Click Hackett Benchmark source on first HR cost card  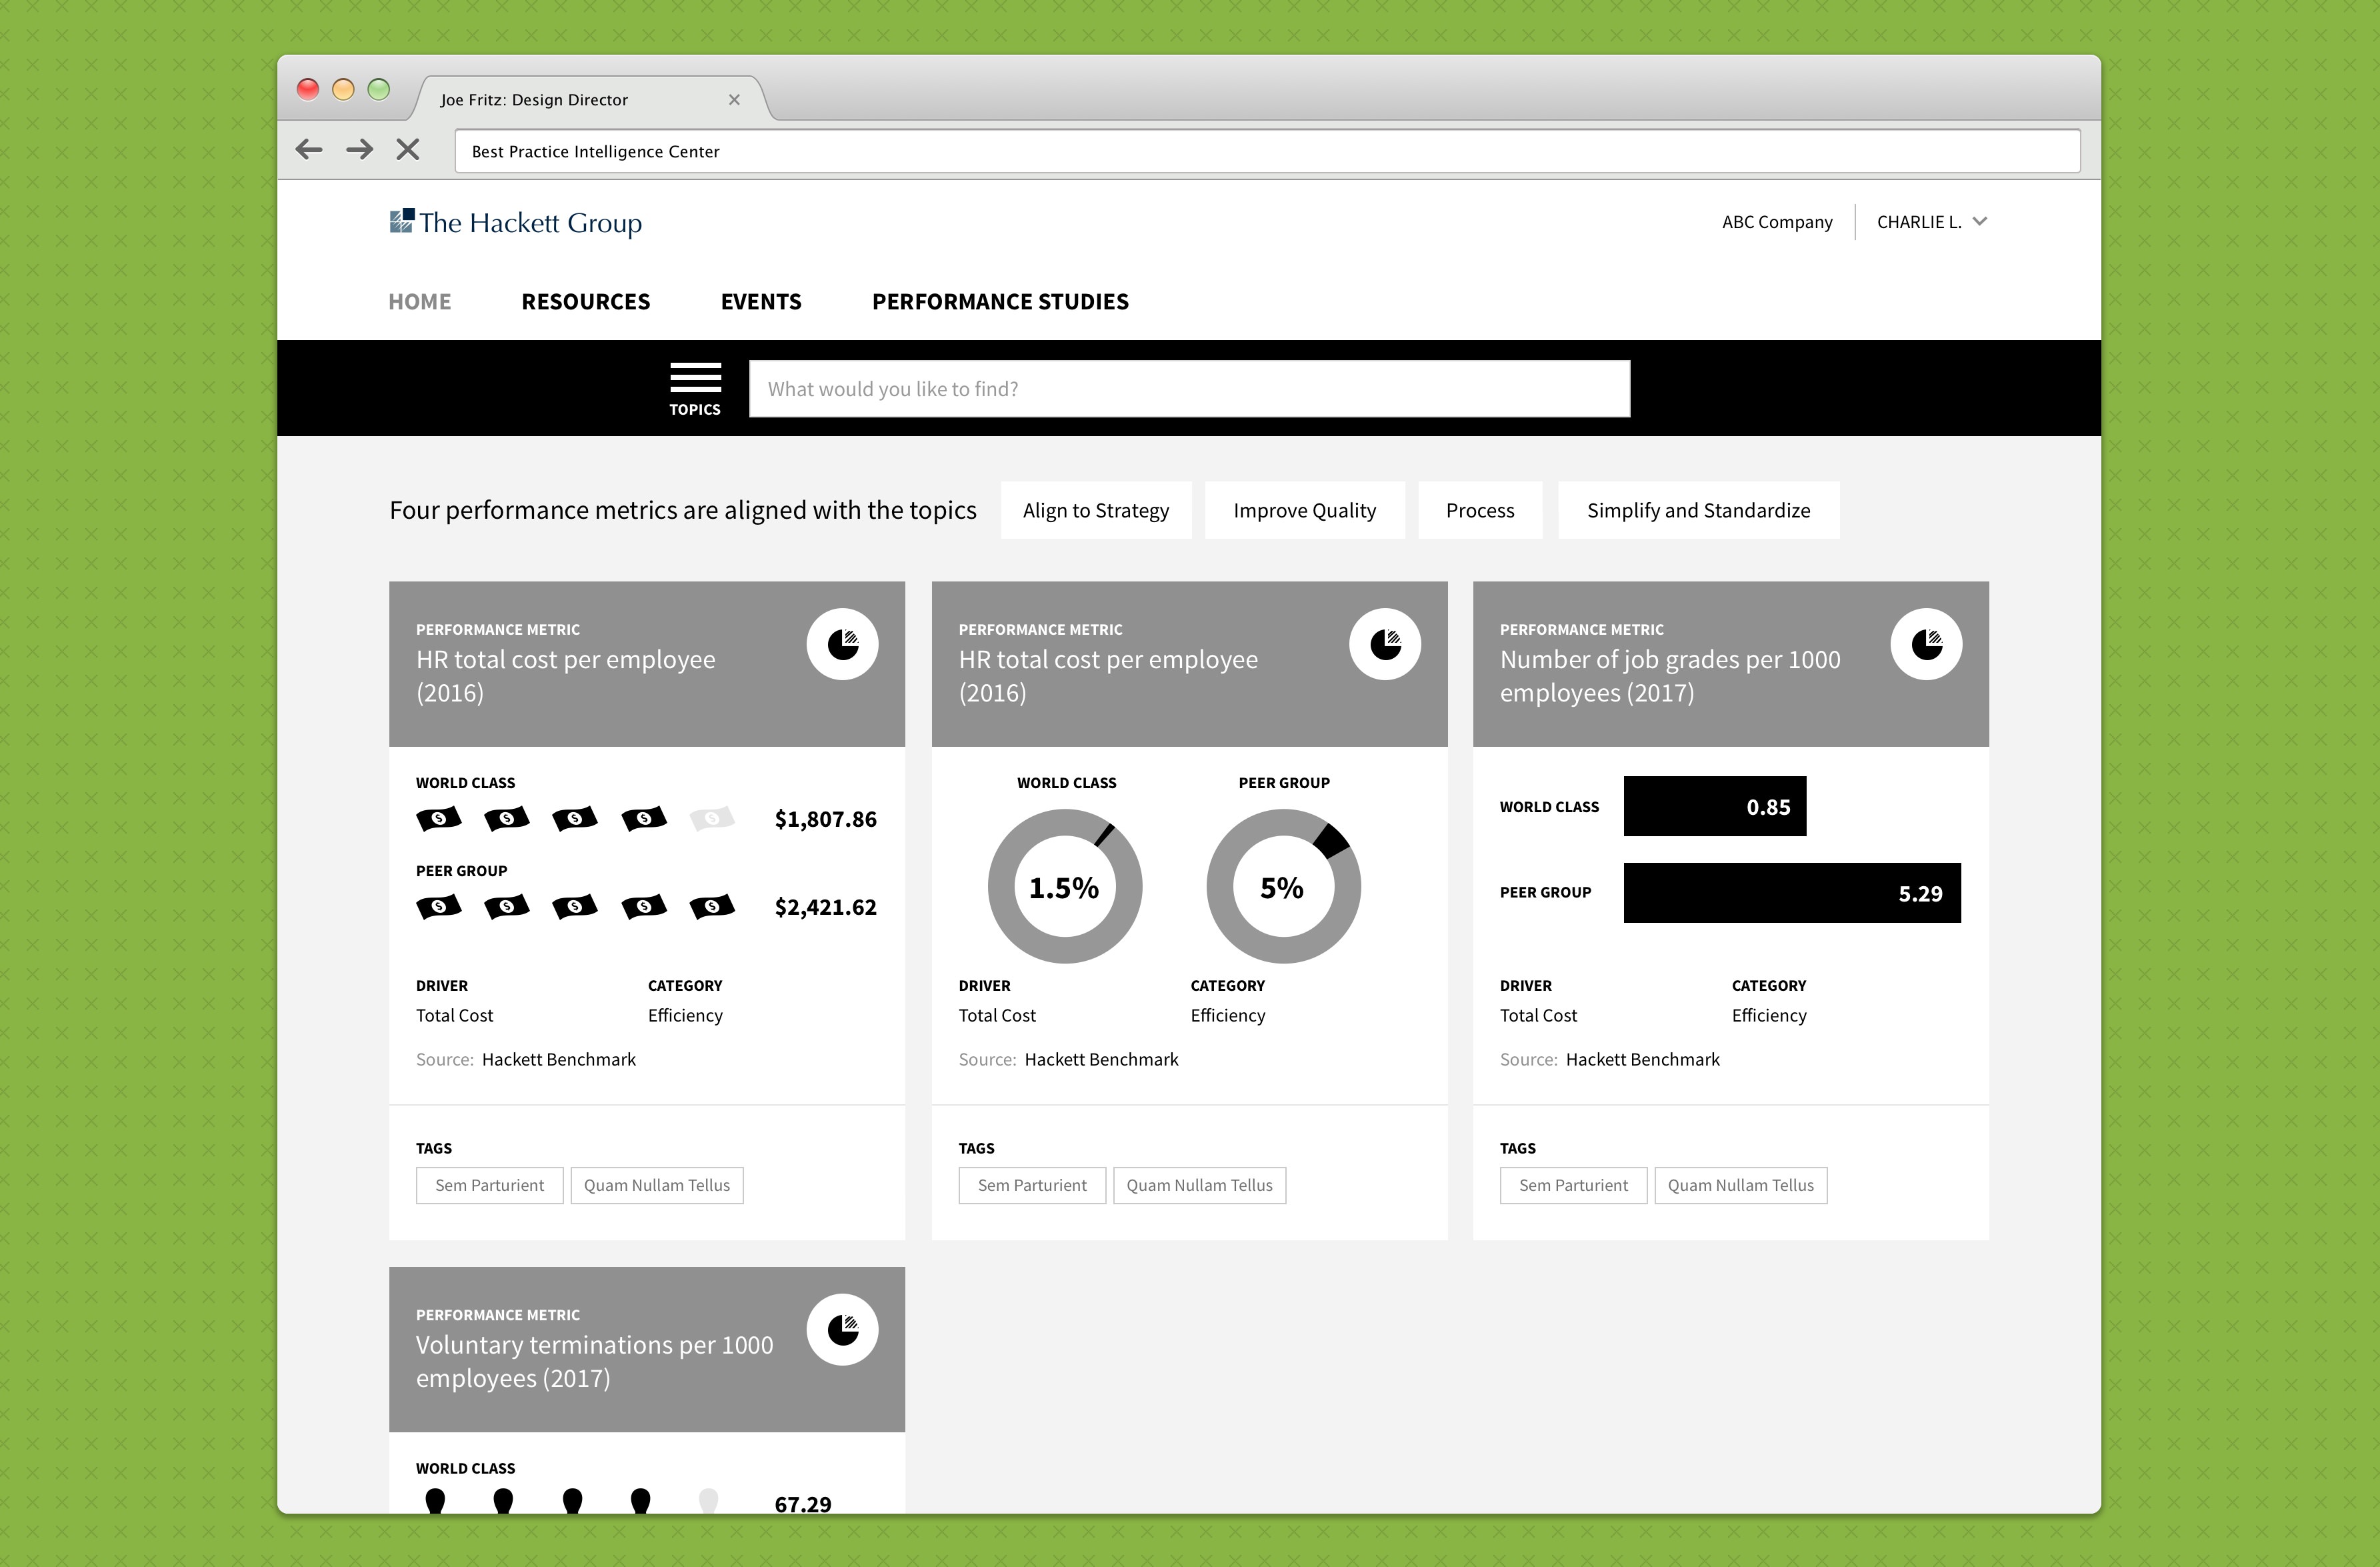(559, 1059)
